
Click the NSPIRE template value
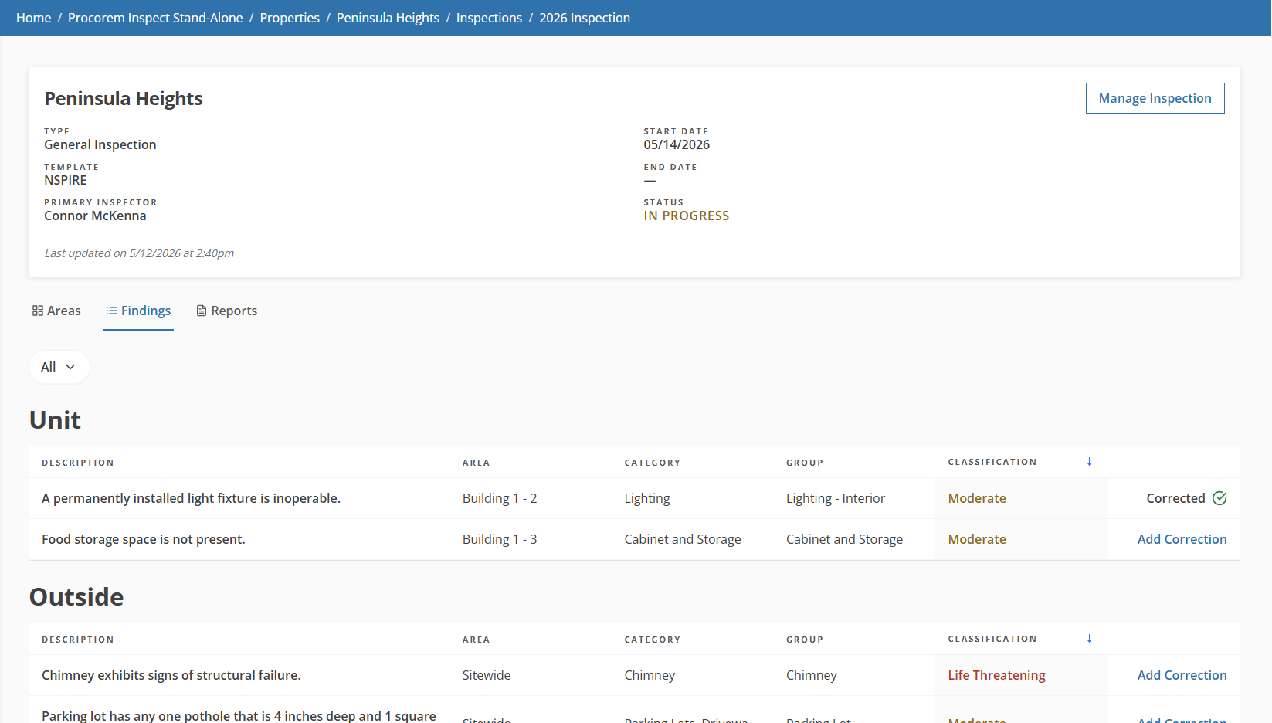tap(66, 180)
